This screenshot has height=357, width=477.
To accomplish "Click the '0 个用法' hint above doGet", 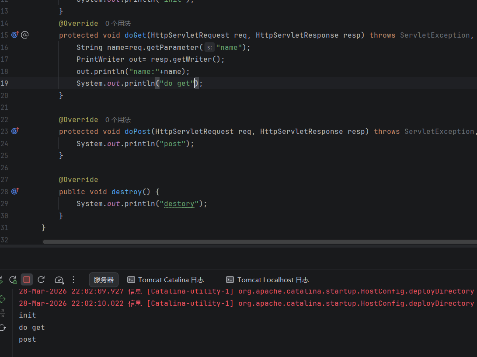I will [x=118, y=24].
